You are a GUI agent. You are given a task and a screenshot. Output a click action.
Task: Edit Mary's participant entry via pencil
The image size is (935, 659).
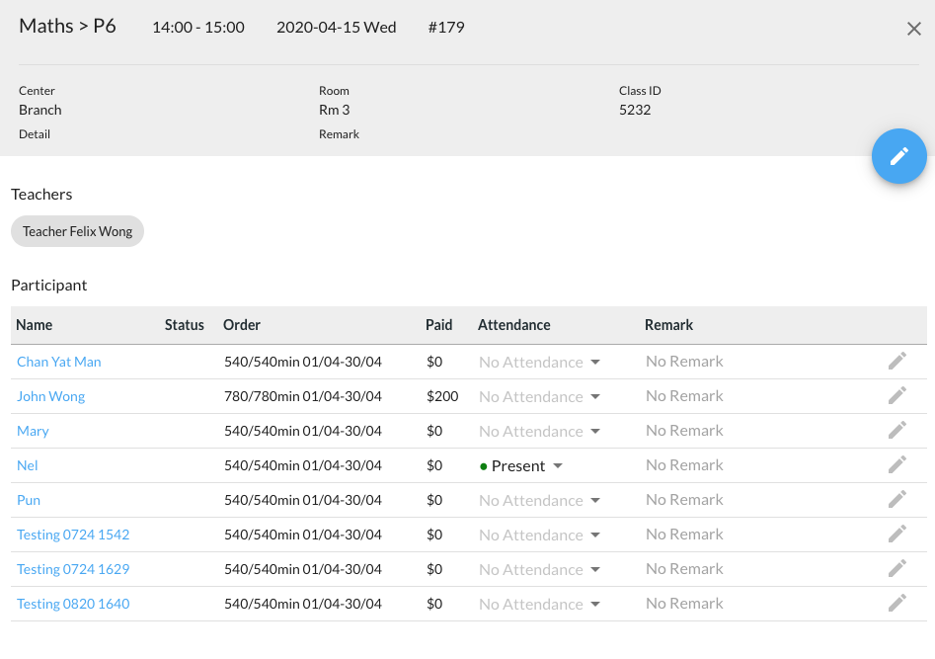click(x=896, y=431)
